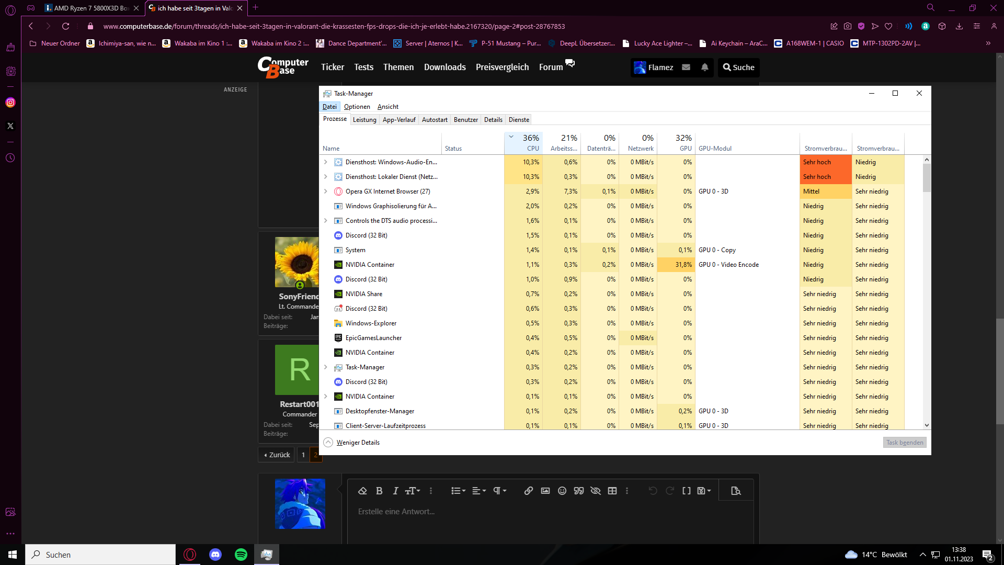Open Discord from the Windows taskbar

pyautogui.click(x=215, y=555)
